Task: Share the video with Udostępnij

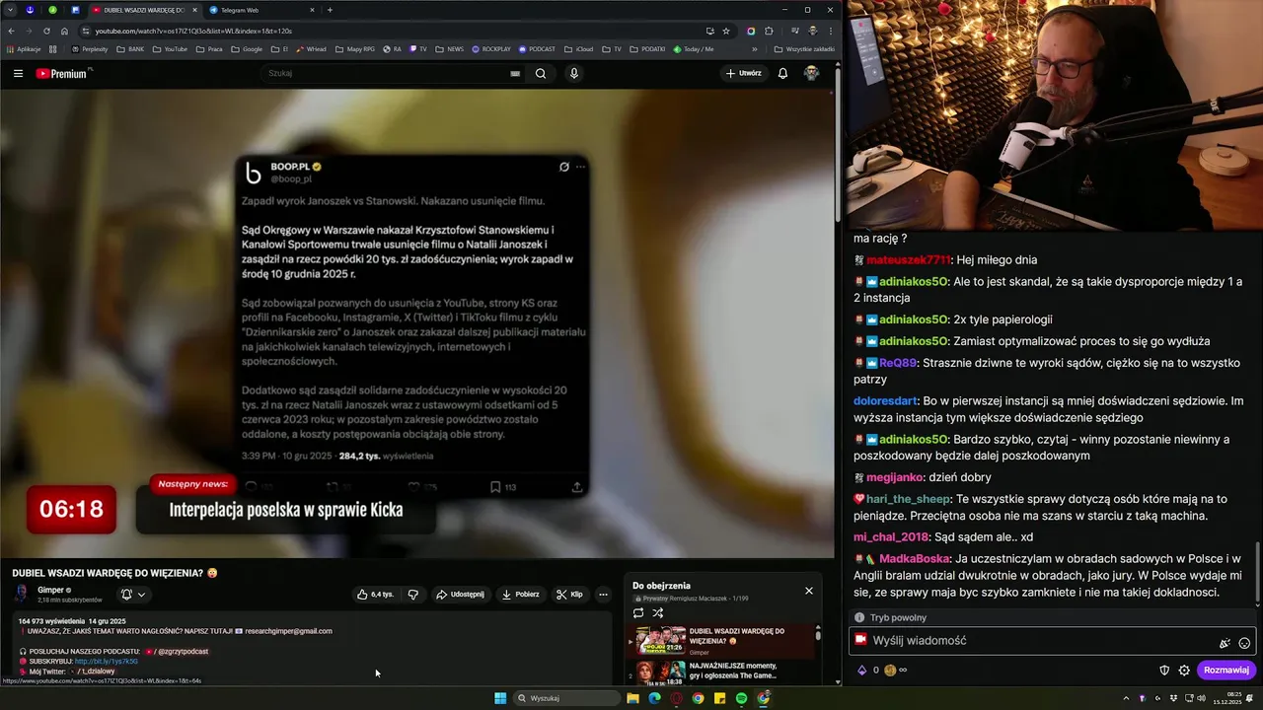Action: point(460,595)
